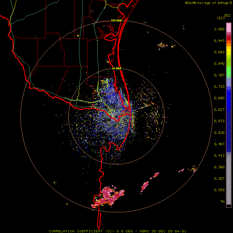This screenshot has width=233, height=233.
Task: Click the 0.733 color scale value
Action: click(219, 87)
